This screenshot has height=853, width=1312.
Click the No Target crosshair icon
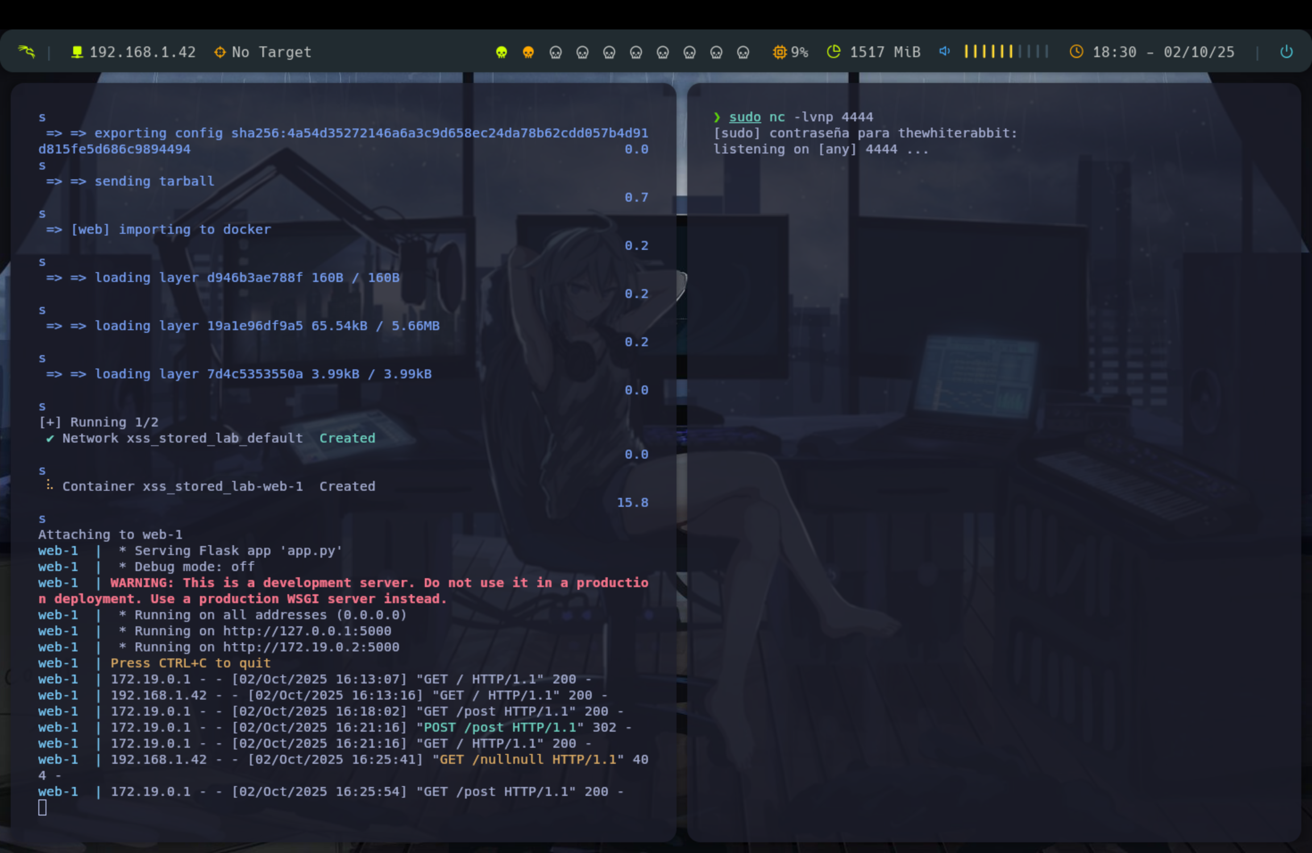click(220, 52)
